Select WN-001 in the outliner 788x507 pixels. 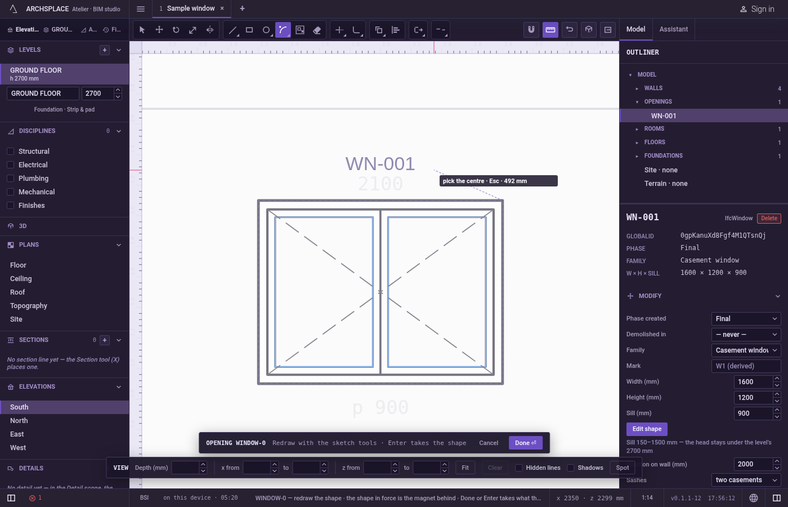704,115
